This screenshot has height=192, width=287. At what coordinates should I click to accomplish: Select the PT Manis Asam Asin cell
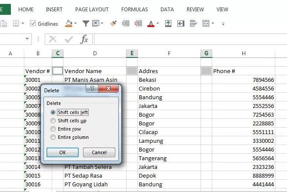point(95,80)
